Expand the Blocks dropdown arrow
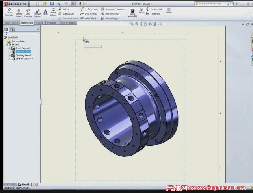The height and width of the screenshot is (193, 253). (141, 19)
